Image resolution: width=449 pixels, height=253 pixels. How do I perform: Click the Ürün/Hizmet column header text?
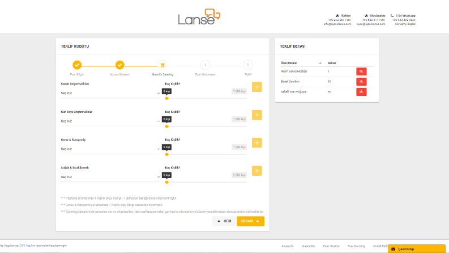coord(289,63)
